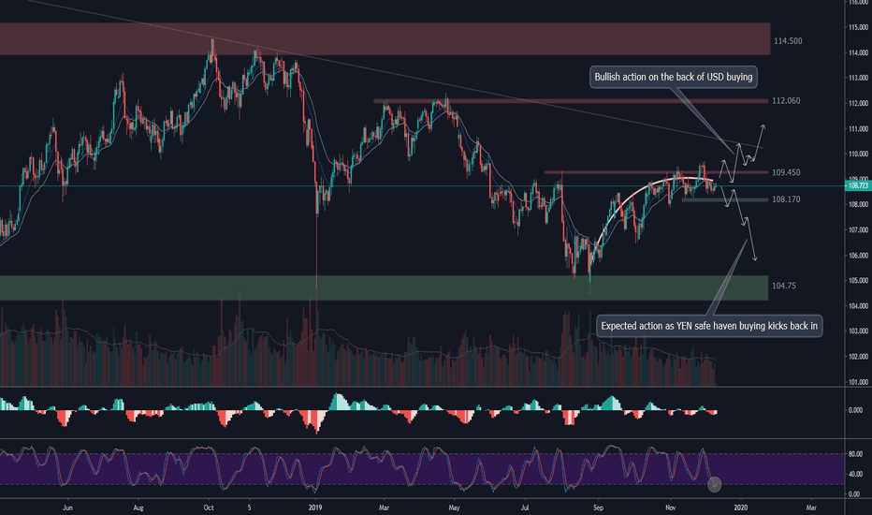
Task: Click the 109.450 level label
Action: tap(786, 172)
